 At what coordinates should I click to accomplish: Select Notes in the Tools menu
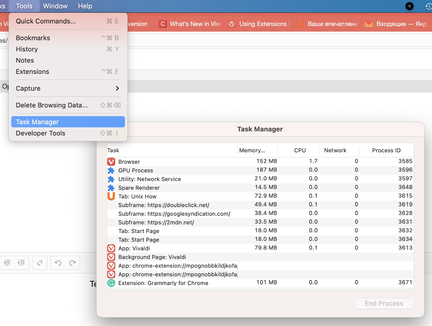(68, 60)
